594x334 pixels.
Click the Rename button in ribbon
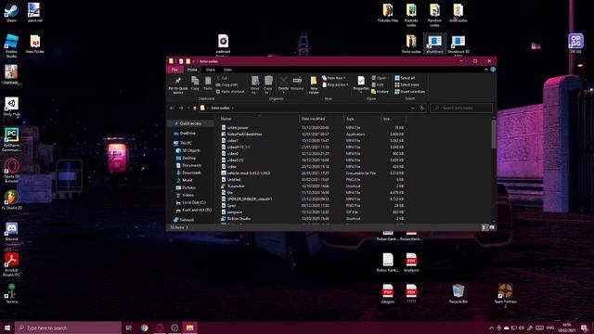[297, 83]
